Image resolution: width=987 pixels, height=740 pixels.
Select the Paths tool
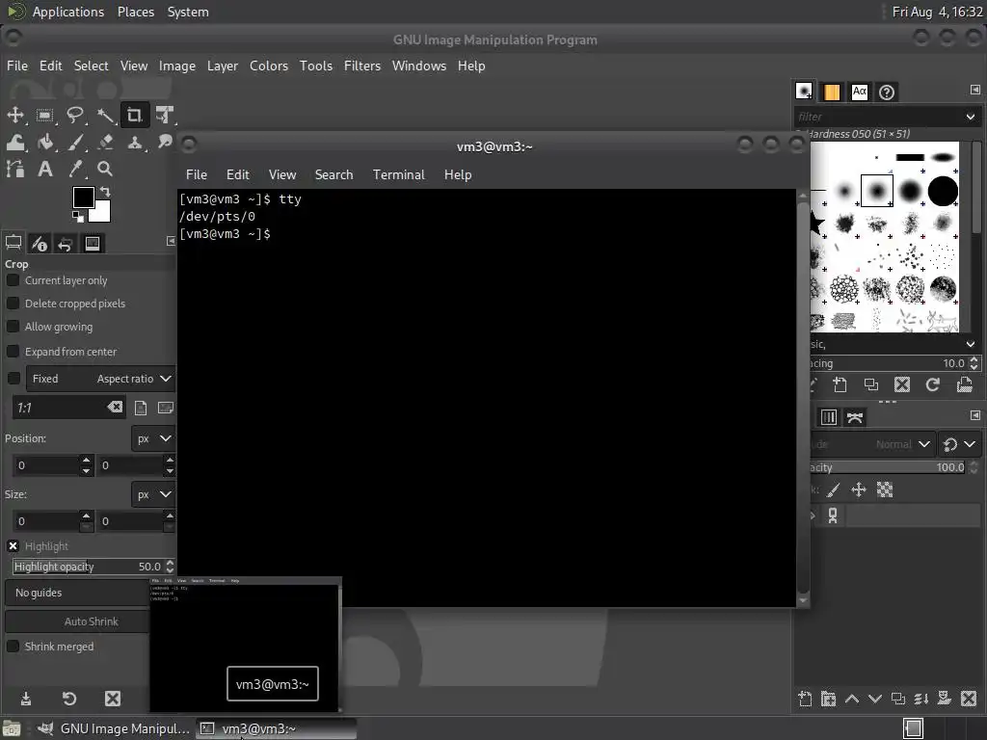tap(15, 169)
